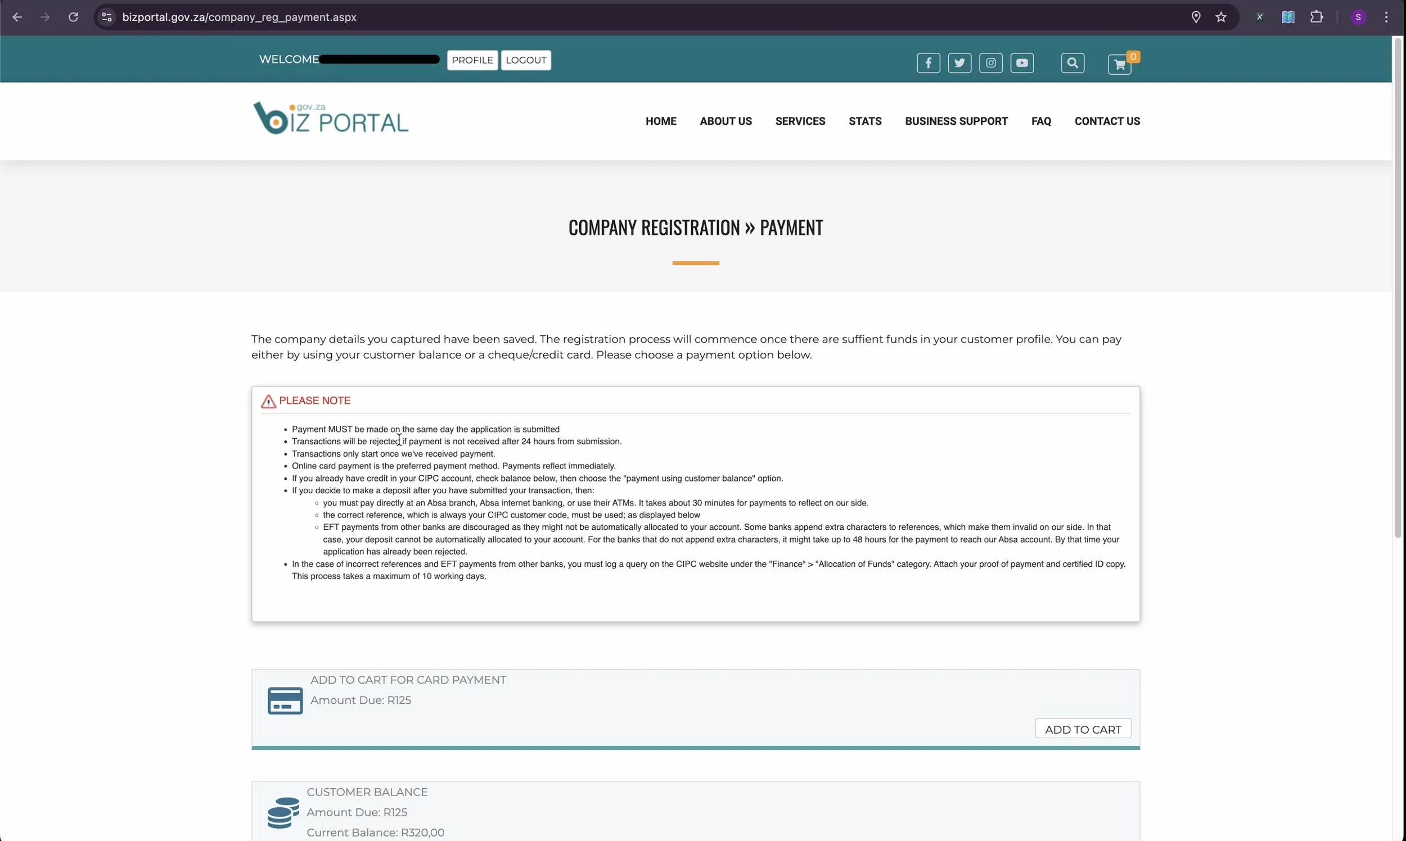This screenshot has height=841, width=1406.
Task: Open the Twitter social icon
Action: point(959,63)
